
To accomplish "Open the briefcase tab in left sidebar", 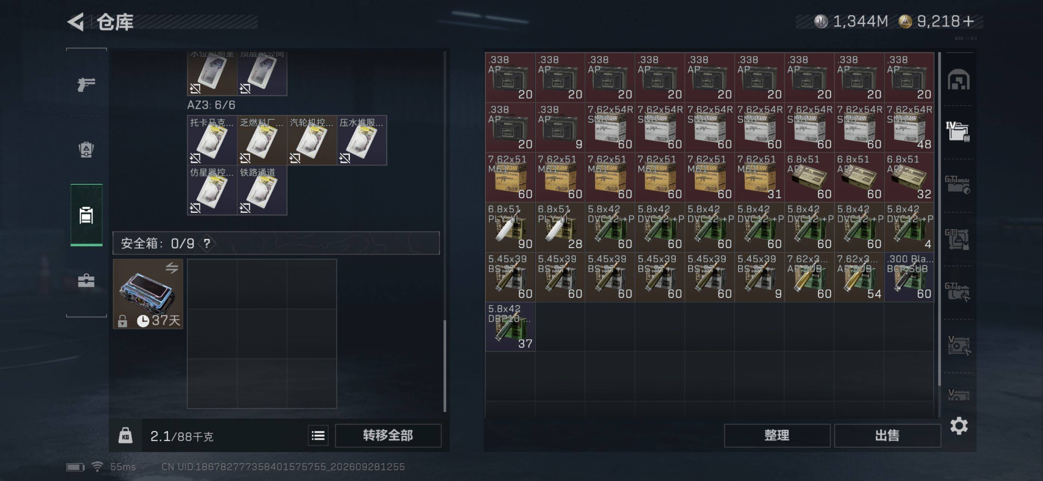I will (86, 280).
